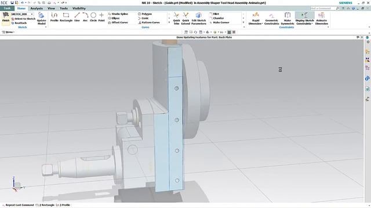Click the Task tab

(x=7, y=8)
